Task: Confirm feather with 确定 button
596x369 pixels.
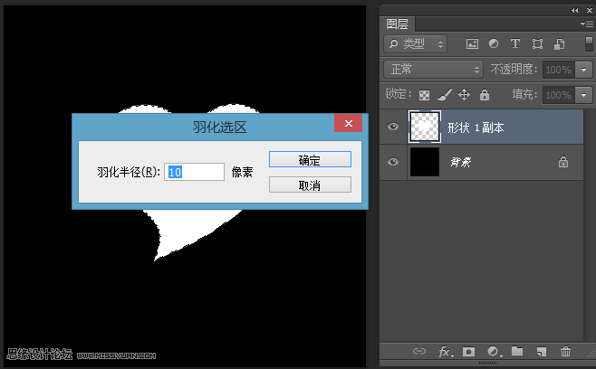Action: (310, 159)
